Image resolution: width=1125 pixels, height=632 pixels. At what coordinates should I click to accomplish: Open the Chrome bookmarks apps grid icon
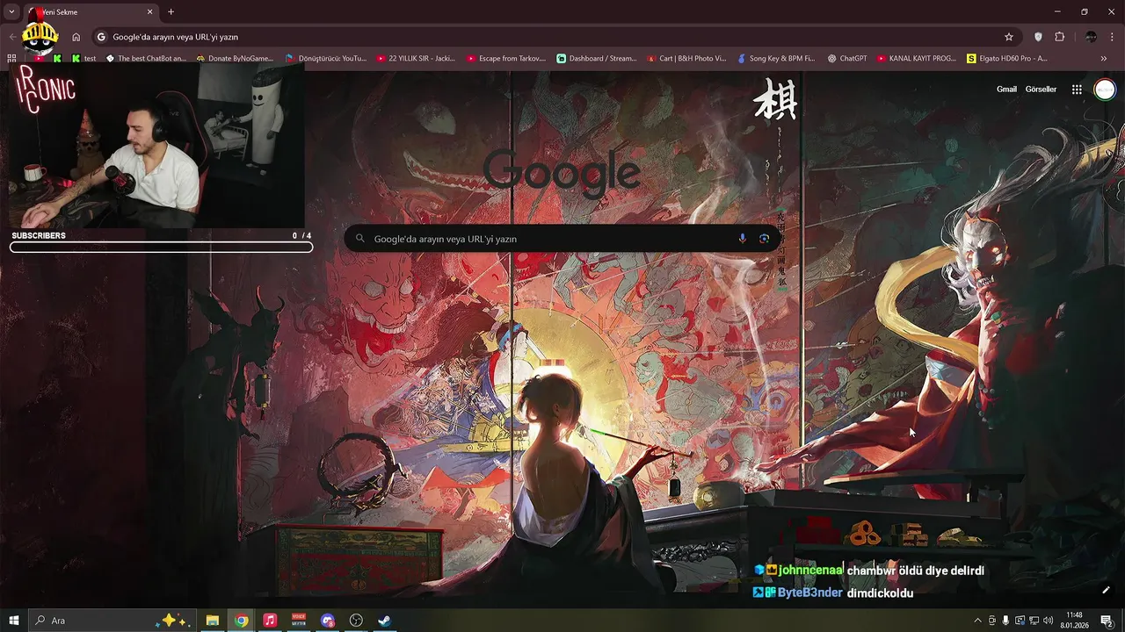[11, 59]
